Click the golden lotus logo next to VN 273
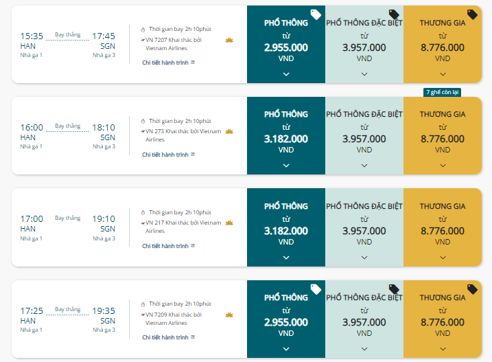Viewport: 492px width, 362px height. [229, 131]
